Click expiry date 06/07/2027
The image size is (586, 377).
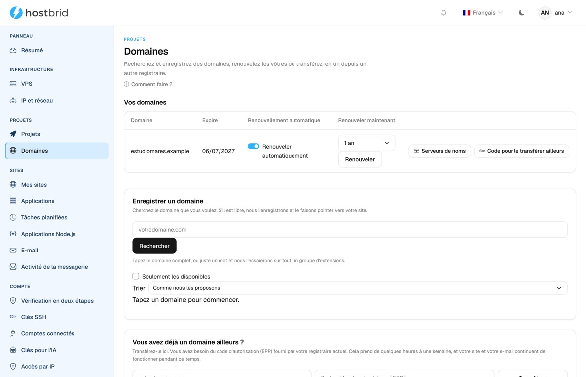coord(218,151)
